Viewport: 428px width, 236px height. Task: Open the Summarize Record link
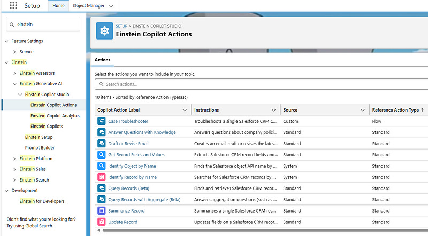126,210
